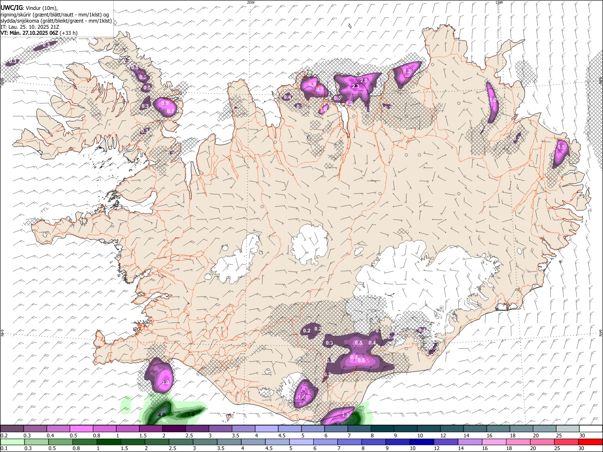Click the '0.6' value in the southern highlands
603x452 pixels.
(x=361, y=360)
